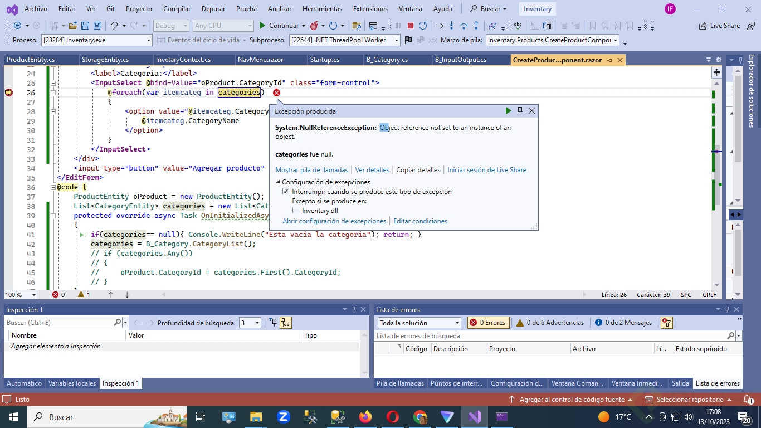The image size is (761, 428).
Task: Switch to the Startup.cs tab
Action: click(324, 60)
